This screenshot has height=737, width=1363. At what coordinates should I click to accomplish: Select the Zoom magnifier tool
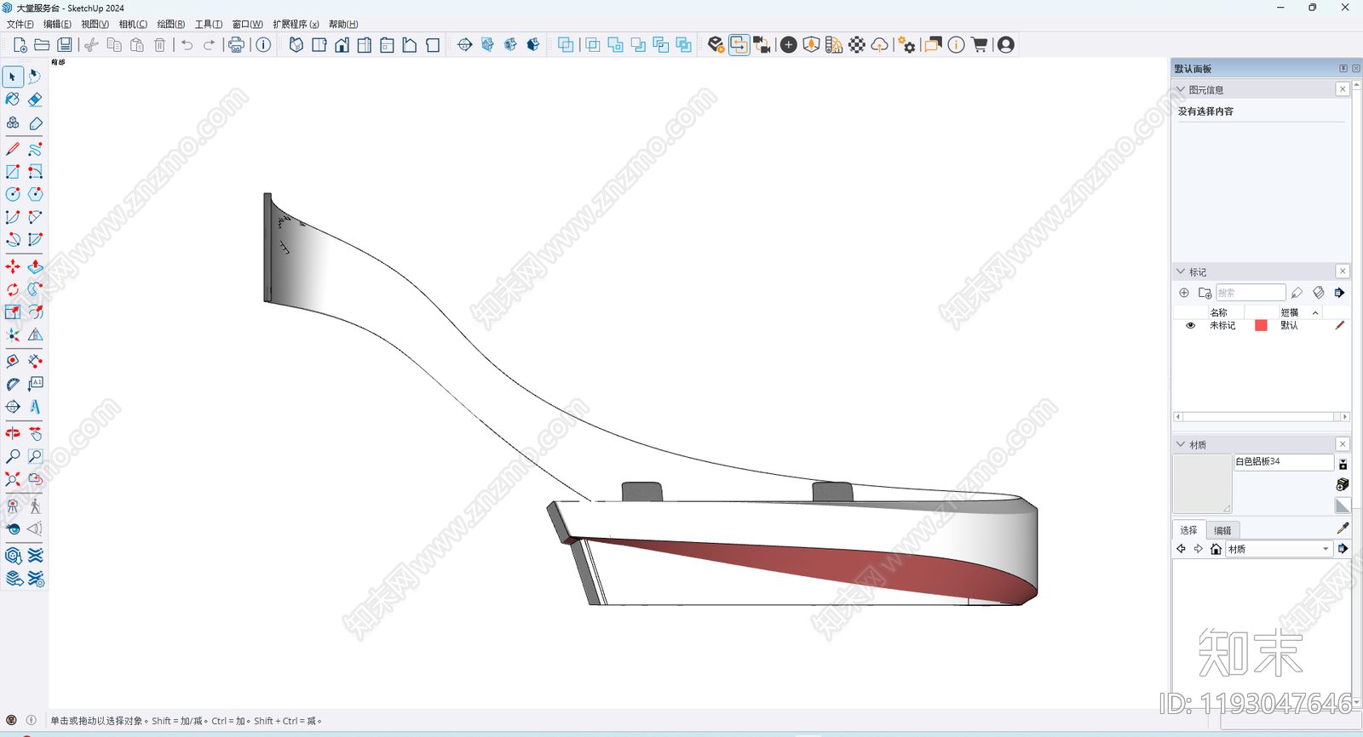point(13,457)
